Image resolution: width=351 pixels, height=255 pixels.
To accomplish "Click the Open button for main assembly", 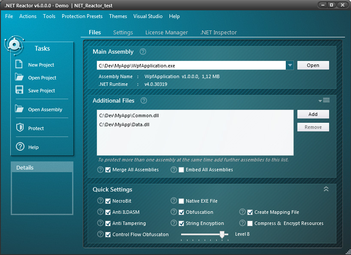I will pyautogui.click(x=313, y=65).
